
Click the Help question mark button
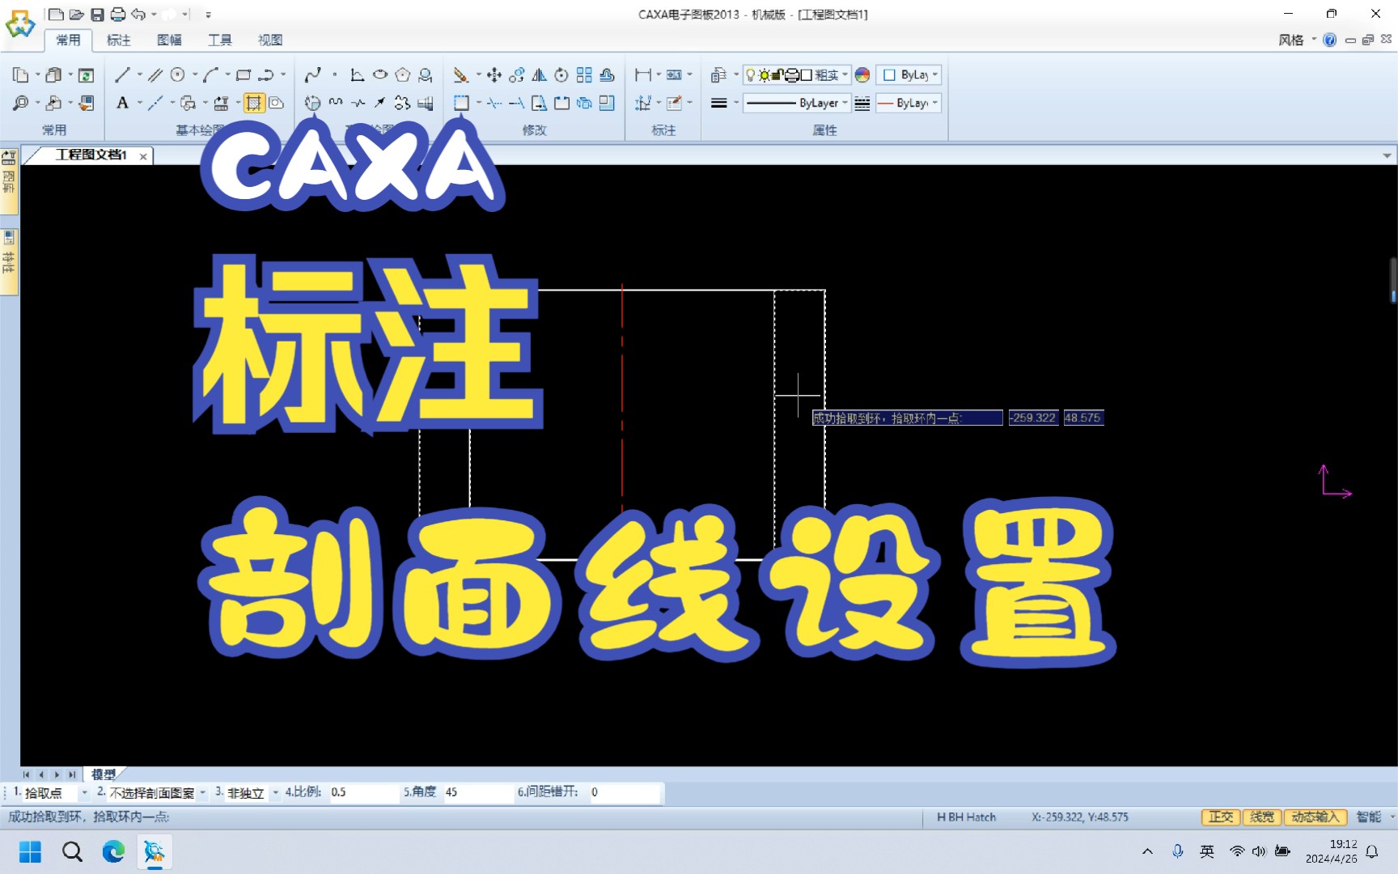click(1329, 40)
